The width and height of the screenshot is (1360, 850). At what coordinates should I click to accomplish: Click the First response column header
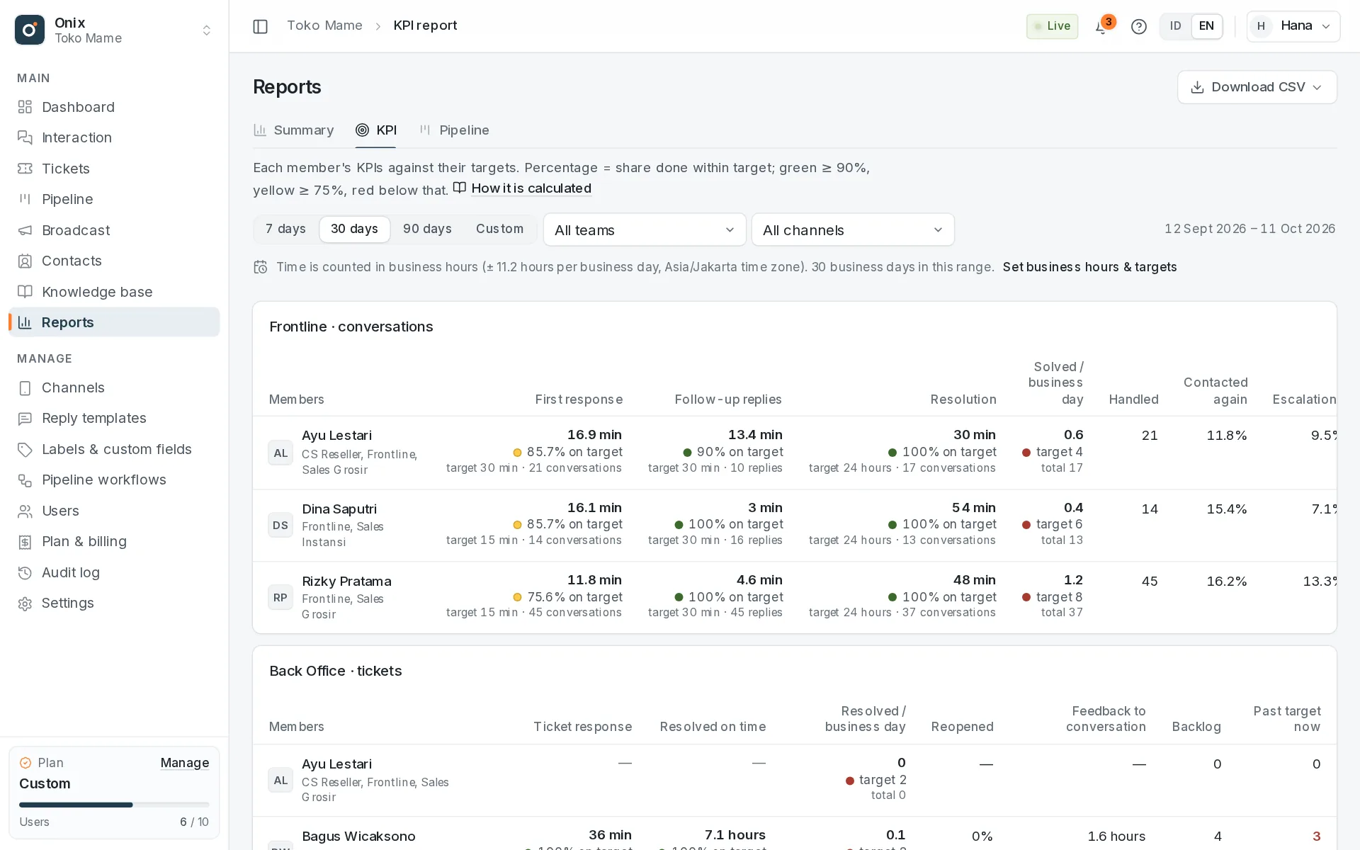tap(579, 399)
